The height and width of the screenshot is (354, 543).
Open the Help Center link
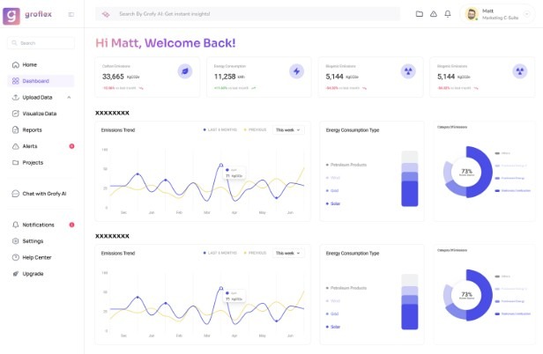(x=36, y=257)
